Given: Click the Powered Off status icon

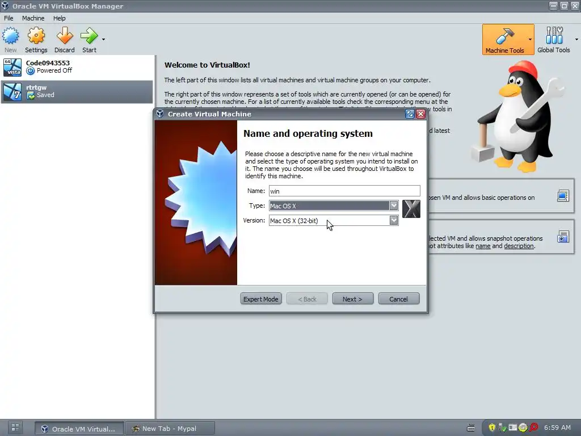Looking at the screenshot, I should coord(31,71).
